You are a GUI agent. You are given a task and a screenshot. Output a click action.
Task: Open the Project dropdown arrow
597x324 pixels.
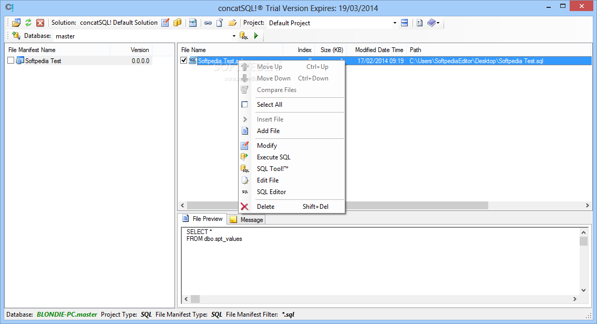(395, 23)
